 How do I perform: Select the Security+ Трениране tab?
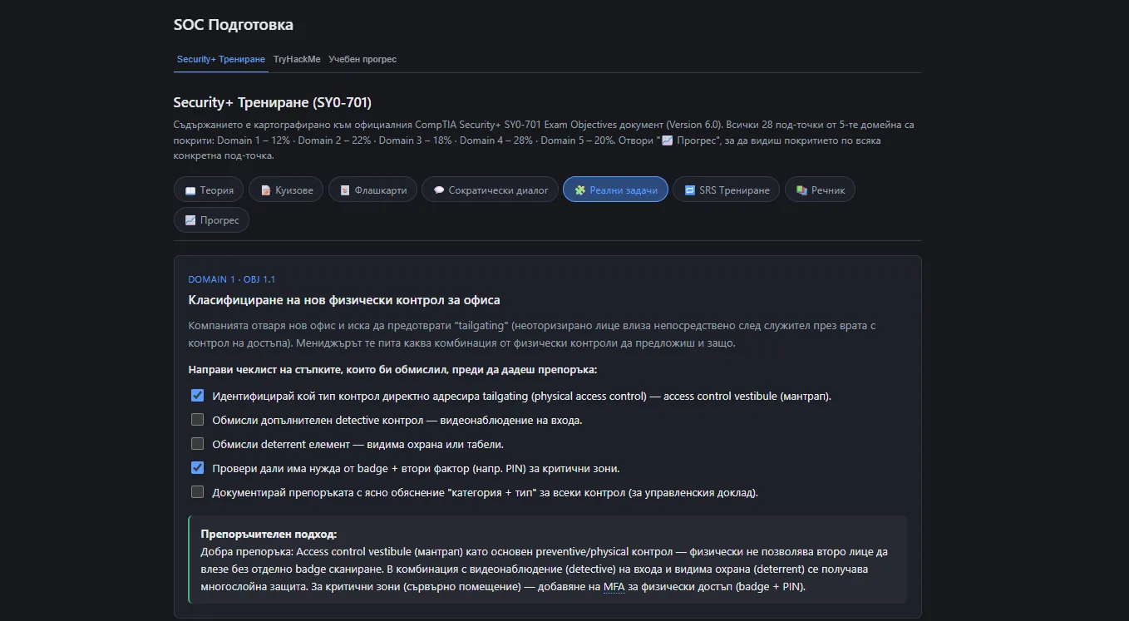click(221, 60)
